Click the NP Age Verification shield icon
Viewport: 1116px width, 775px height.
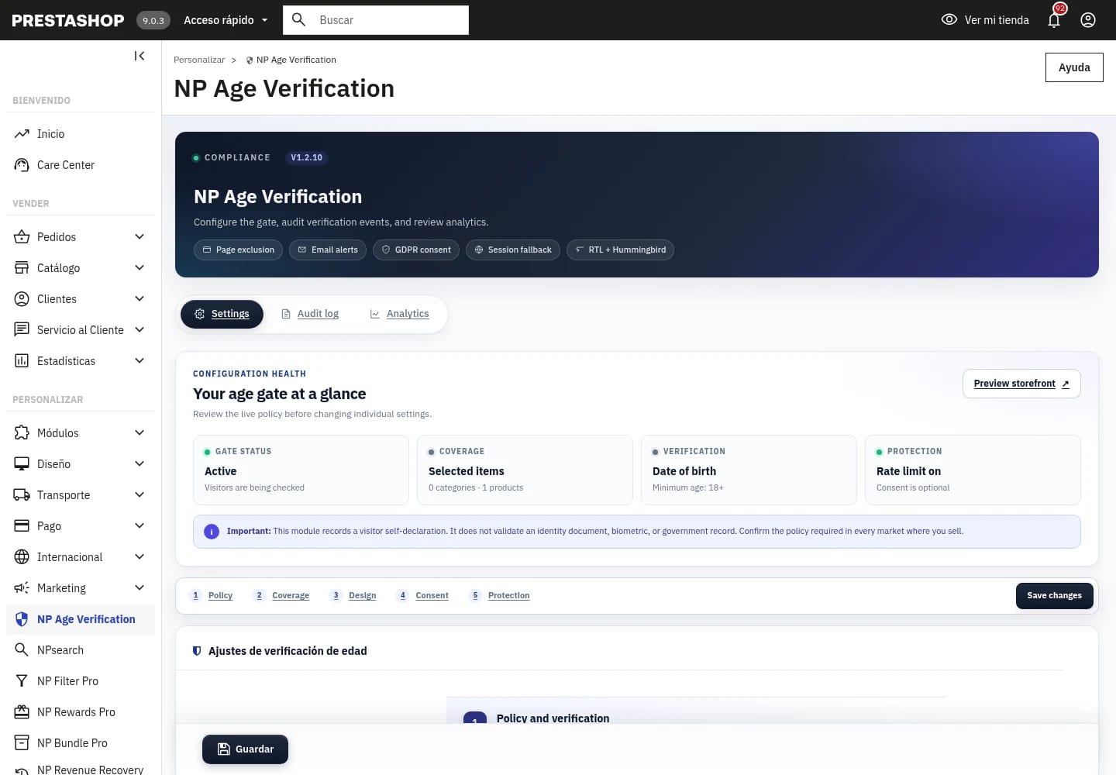point(22,619)
